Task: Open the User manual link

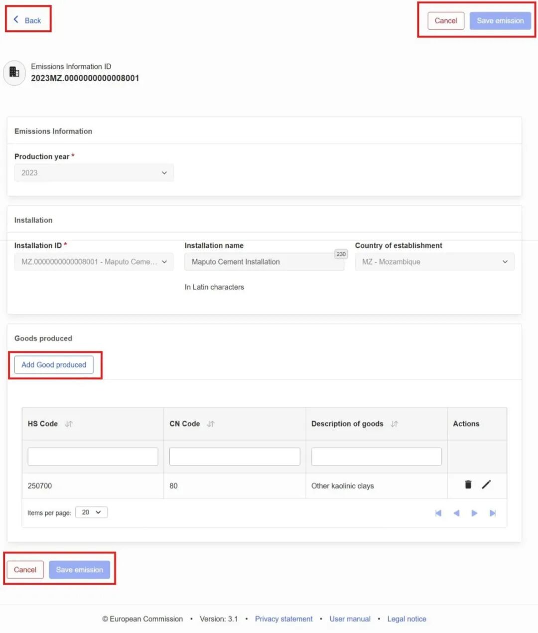Action: coord(350,619)
